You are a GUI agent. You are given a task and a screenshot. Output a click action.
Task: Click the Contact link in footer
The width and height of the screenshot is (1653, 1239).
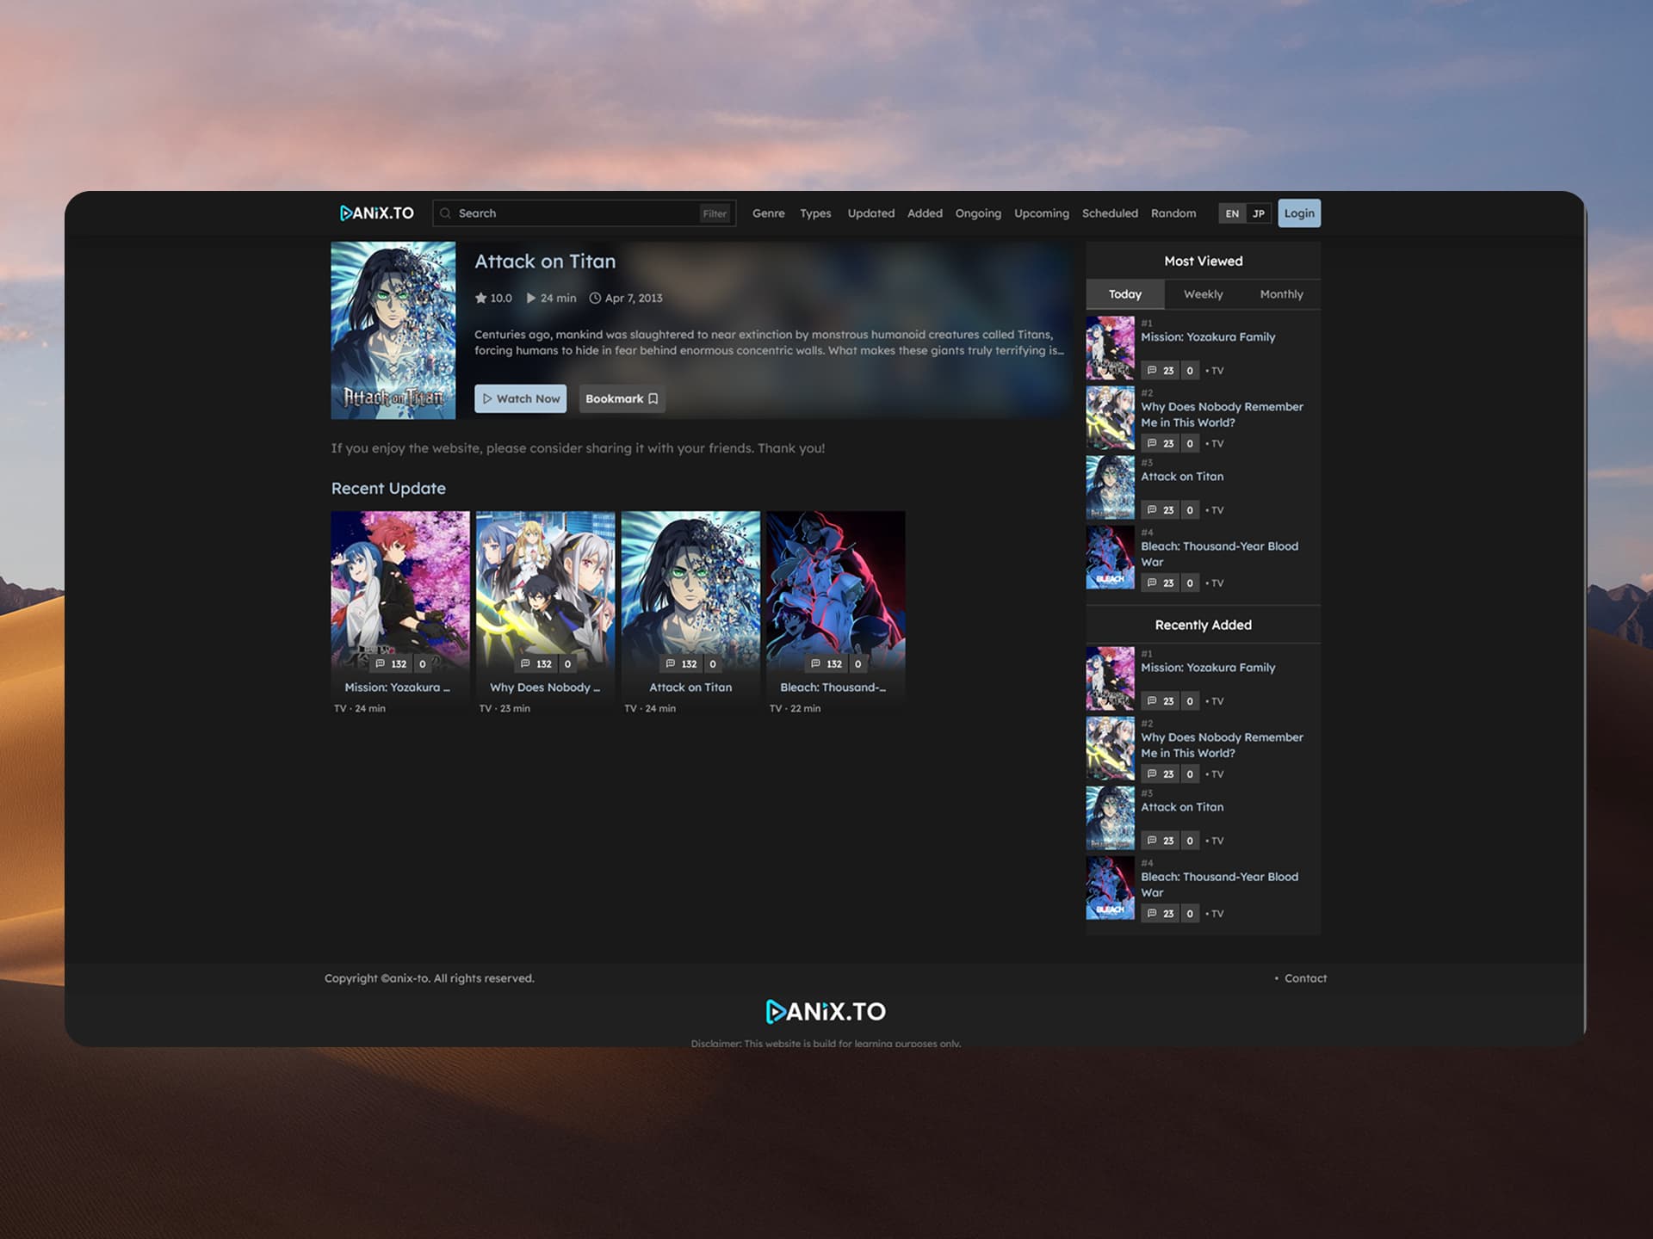pos(1305,978)
